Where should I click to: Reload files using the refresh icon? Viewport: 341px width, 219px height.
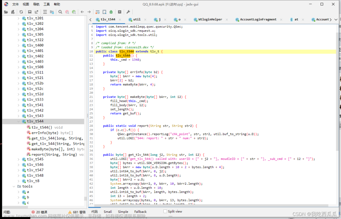(21, 12)
